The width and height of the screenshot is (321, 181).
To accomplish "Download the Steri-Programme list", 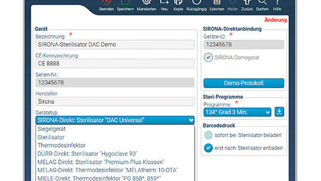I will tap(279, 112).
